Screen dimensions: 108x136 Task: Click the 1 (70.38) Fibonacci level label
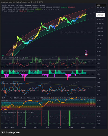click(91, 98)
